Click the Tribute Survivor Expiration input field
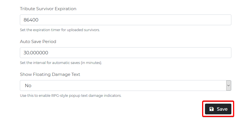This screenshot has height=124, width=241. pyautogui.click(x=125, y=20)
